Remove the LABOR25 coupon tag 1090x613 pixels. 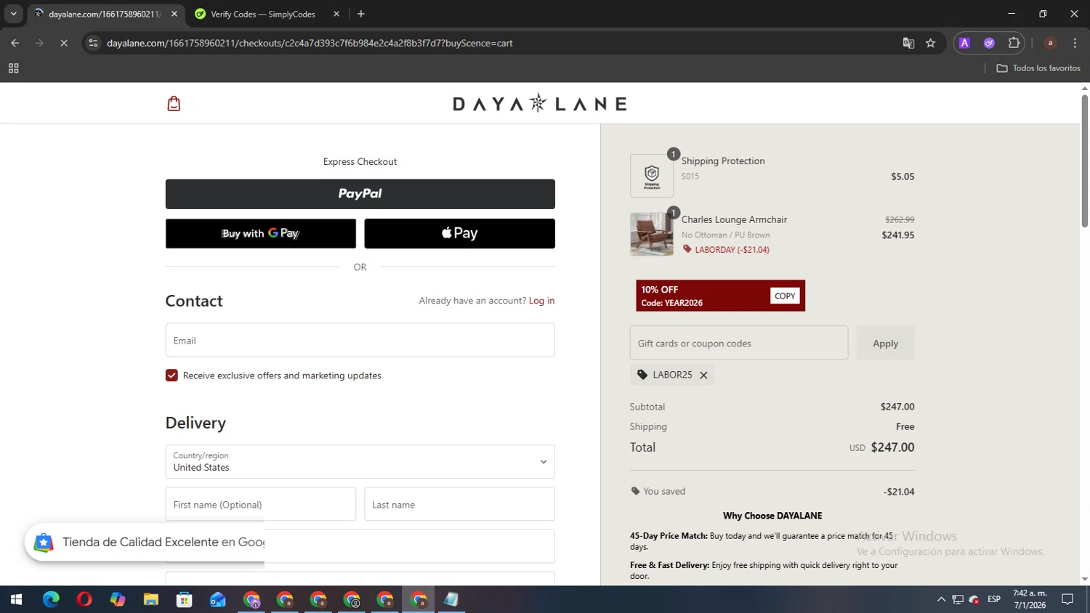[703, 375]
